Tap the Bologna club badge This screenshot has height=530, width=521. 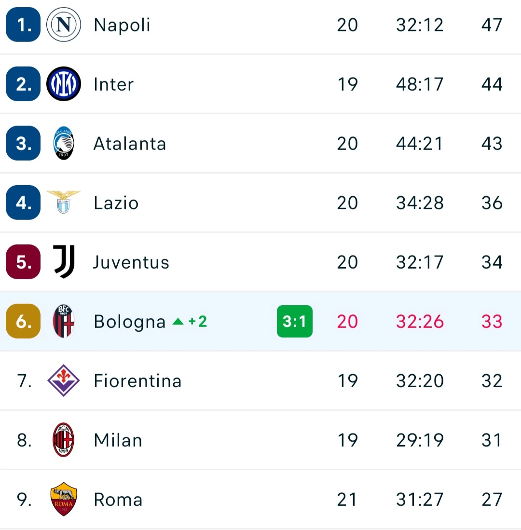click(64, 321)
